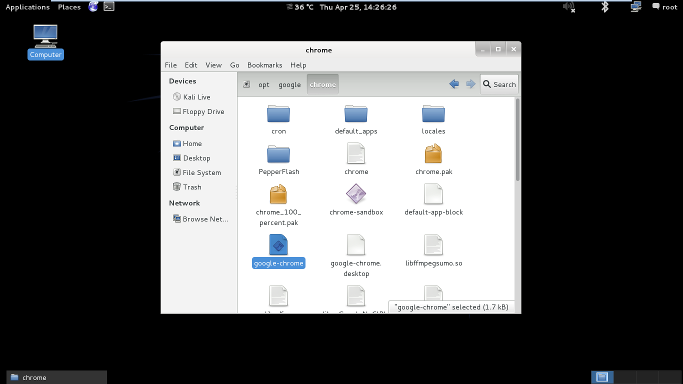The height and width of the screenshot is (384, 683).
Task: Open the terminal launcher in top panel
Action: 109,6
